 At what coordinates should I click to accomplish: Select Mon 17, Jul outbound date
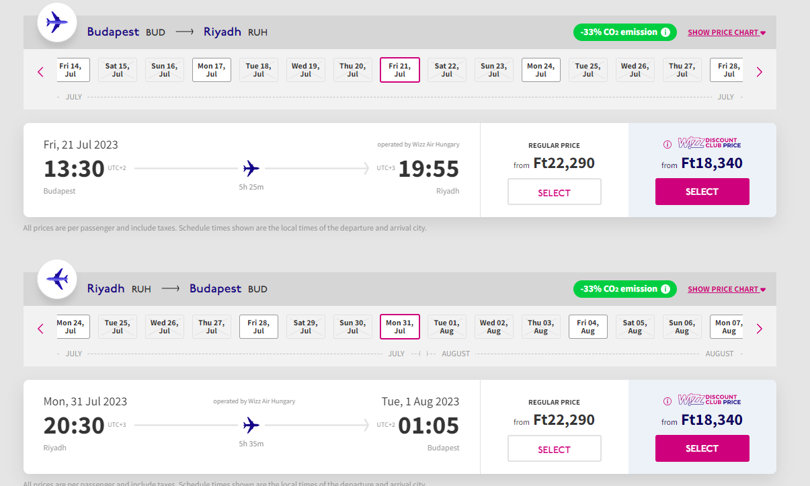coord(212,70)
